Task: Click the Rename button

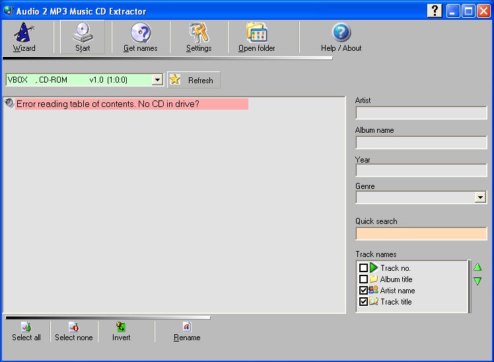Action: [x=187, y=332]
